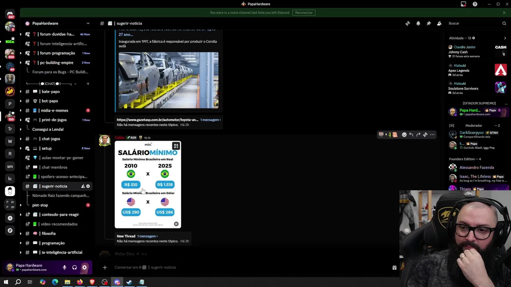The image size is (511, 287).
Task: Add channel with plus next to CHAT
Action: [x=88, y=84]
